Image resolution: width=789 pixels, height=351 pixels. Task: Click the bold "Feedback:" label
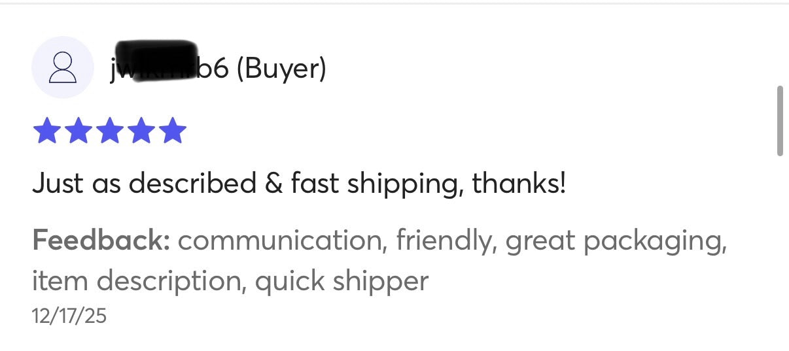point(101,241)
